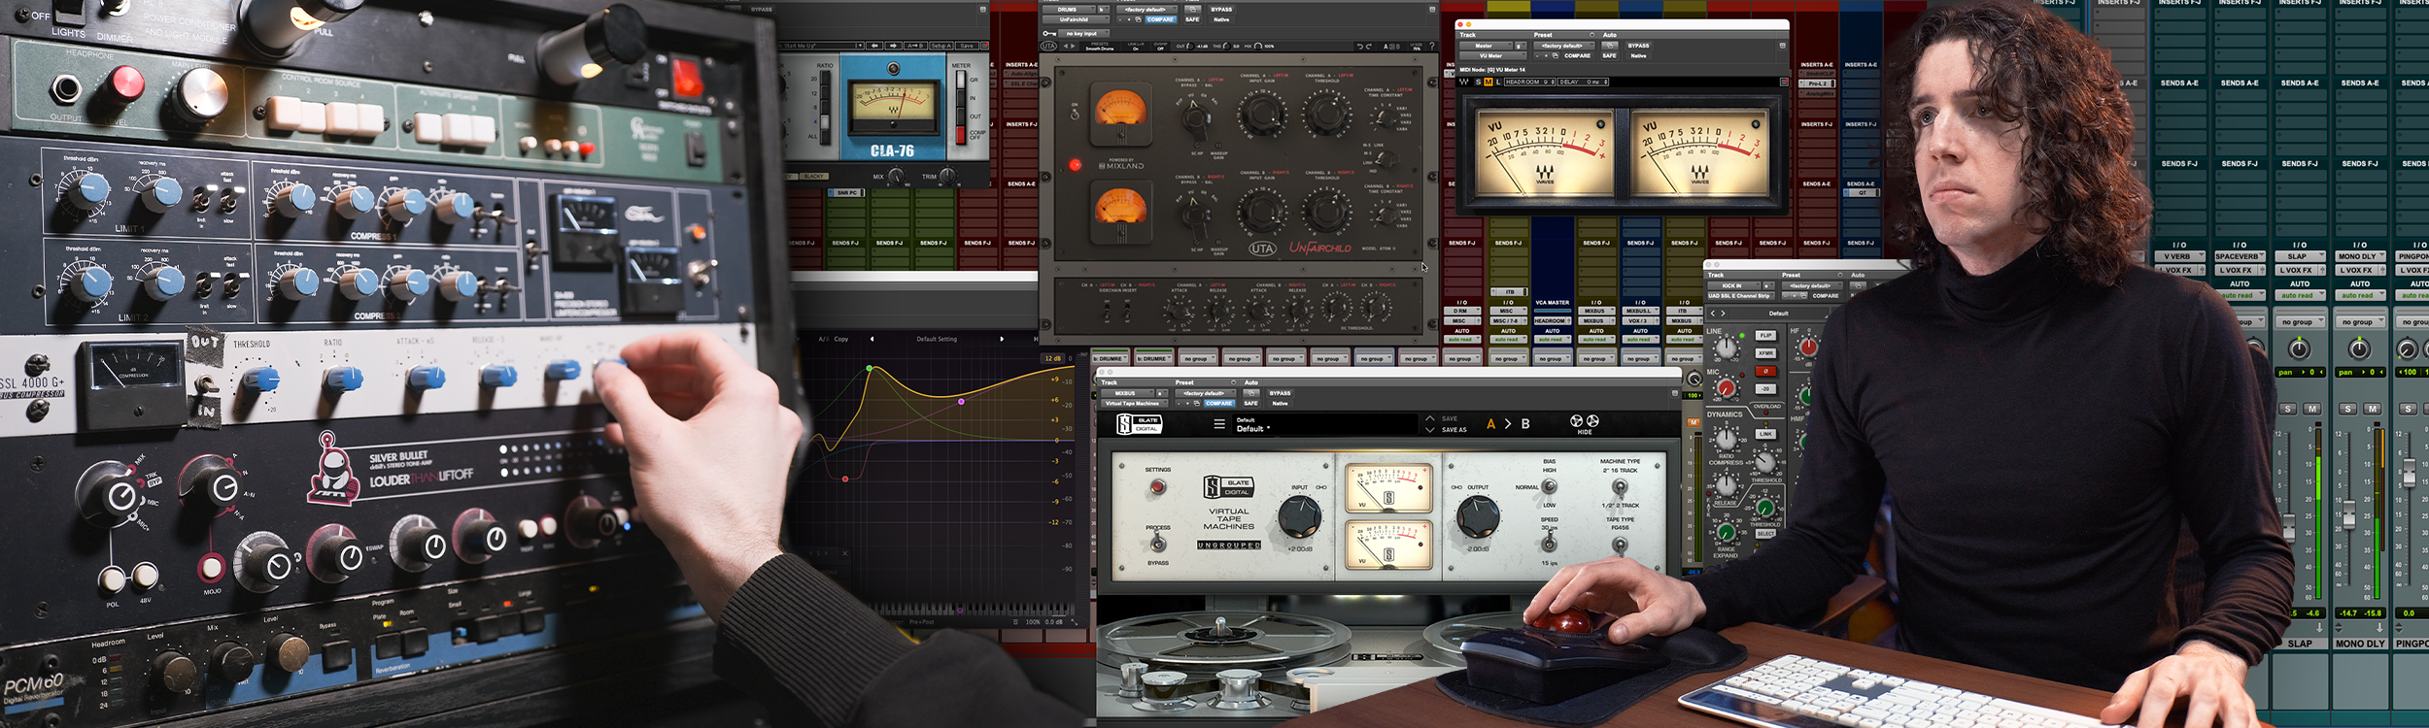
Task: Click automation enable icon in VU Meter window
Action: point(1610,46)
